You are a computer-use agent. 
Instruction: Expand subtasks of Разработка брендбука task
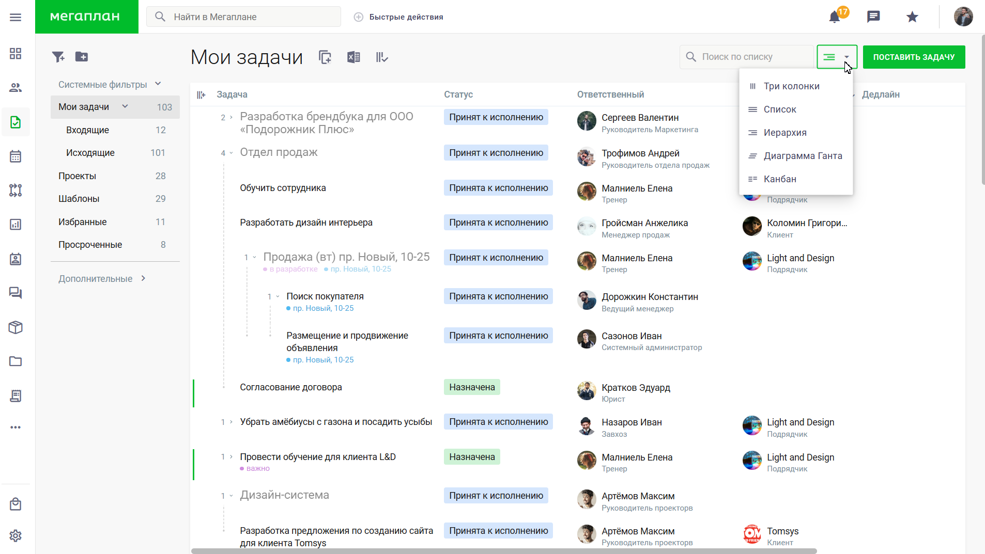point(231,118)
